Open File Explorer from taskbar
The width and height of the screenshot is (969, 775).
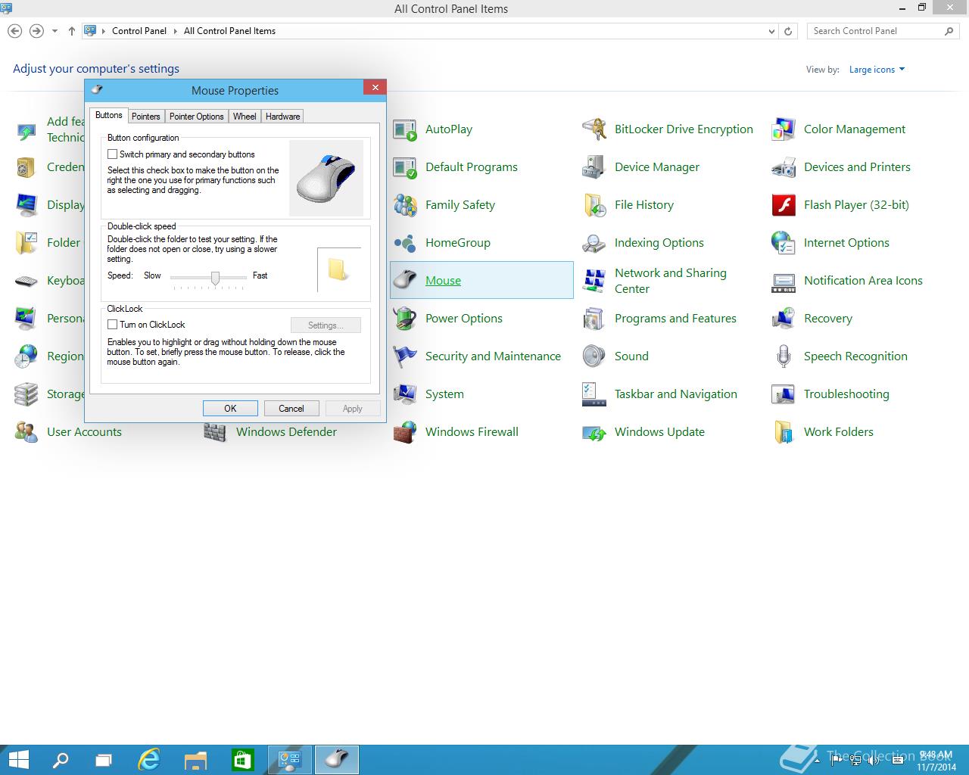coord(195,760)
